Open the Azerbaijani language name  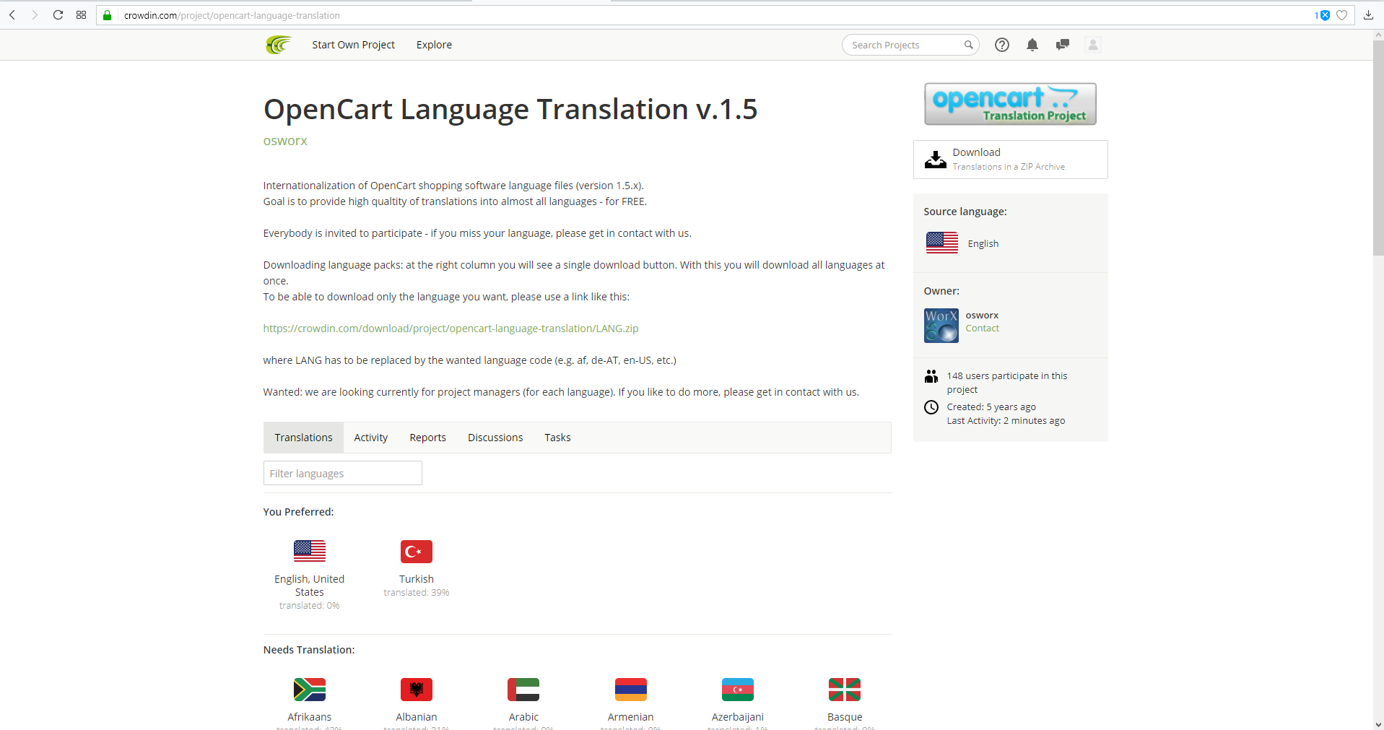(737, 717)
